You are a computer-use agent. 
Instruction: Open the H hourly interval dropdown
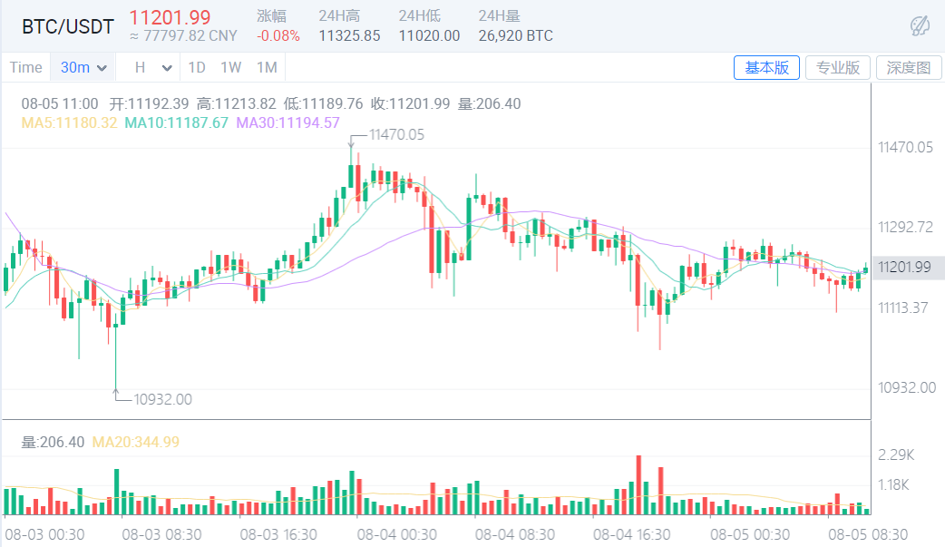147,67
